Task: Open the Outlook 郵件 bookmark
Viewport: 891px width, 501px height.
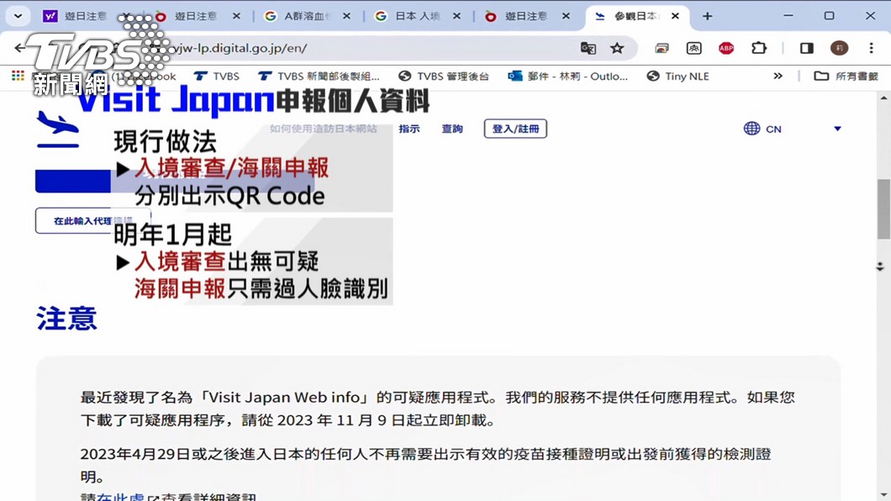Action: click(567, 76)
